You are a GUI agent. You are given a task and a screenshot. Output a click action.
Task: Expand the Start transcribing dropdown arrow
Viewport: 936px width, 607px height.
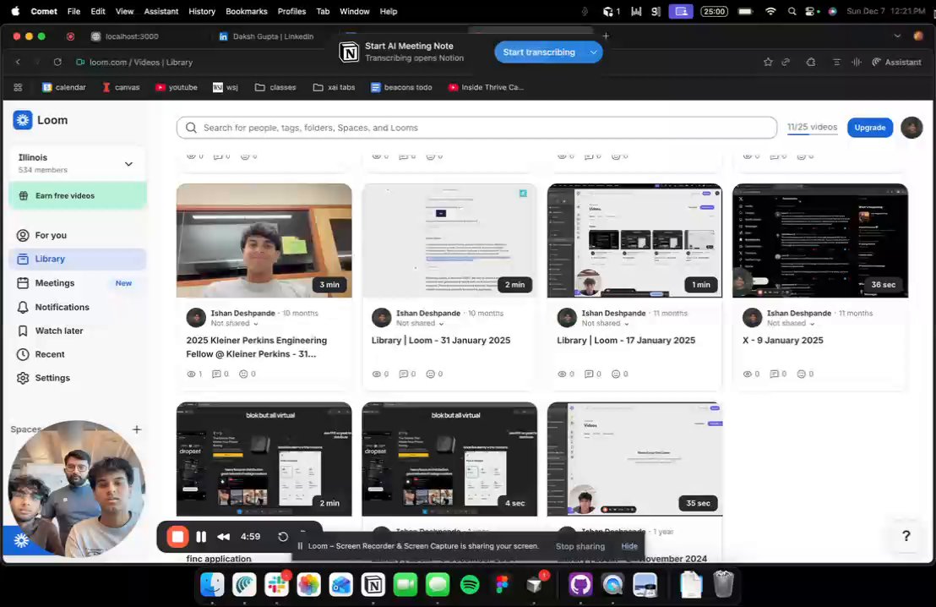tap(593, 52)
